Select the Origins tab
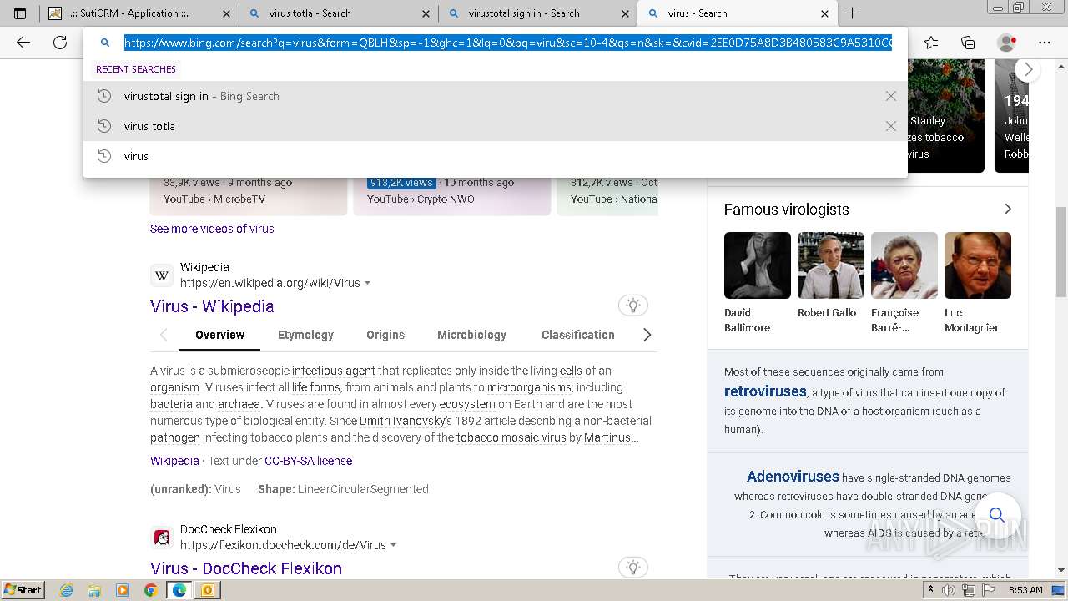Screen dimensions: 1068x601 (385, 335)
